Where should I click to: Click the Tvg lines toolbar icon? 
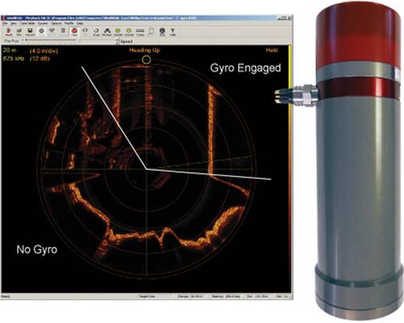click(x=140, y=32)
